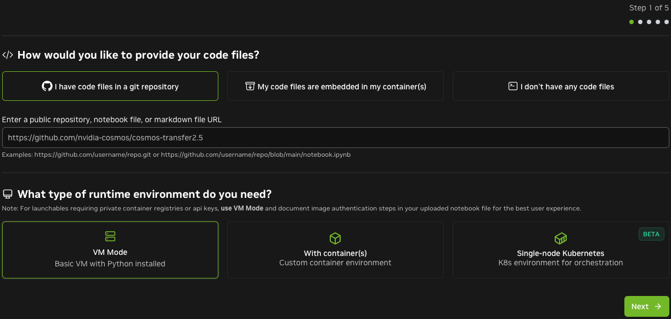Click the BETA badge on the Kubernetes card
Viewport: 671px width, 319px height.
[x=651, y=234]
